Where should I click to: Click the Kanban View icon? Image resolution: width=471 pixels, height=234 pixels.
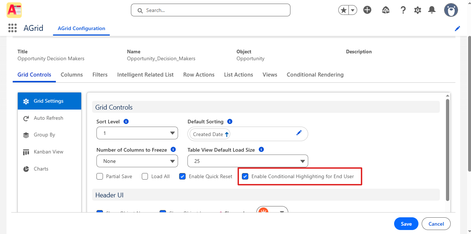coord(26,152)
